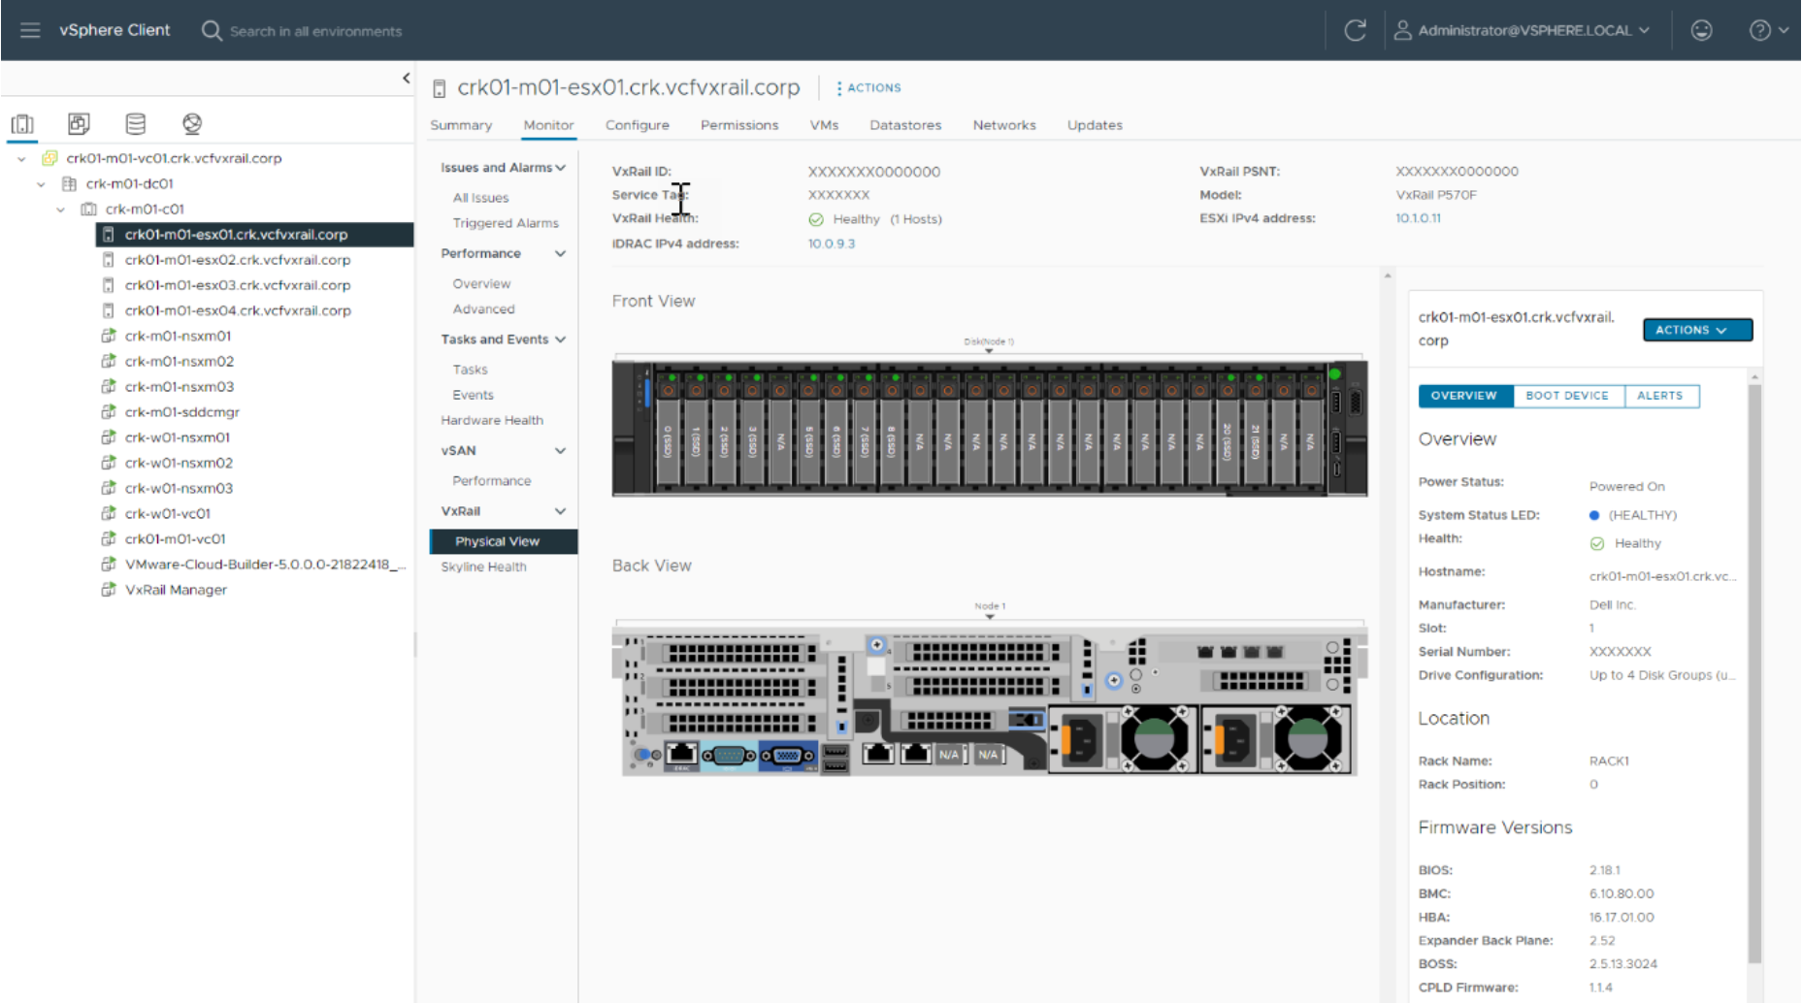
Task: Open iDRAC address link 10.0.9.3
Action: tap(832, 243)
